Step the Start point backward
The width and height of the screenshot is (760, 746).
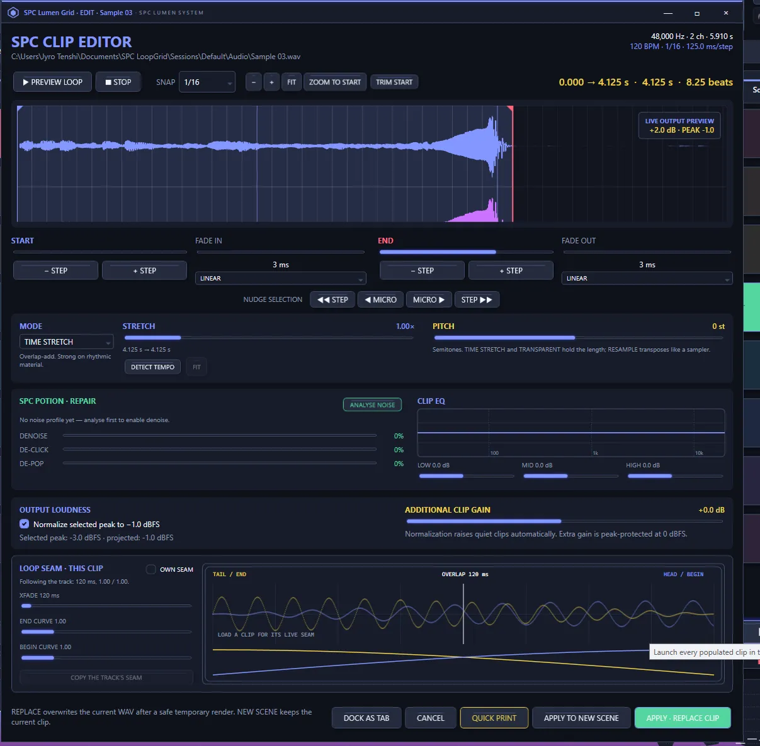[x=55, y=270]
